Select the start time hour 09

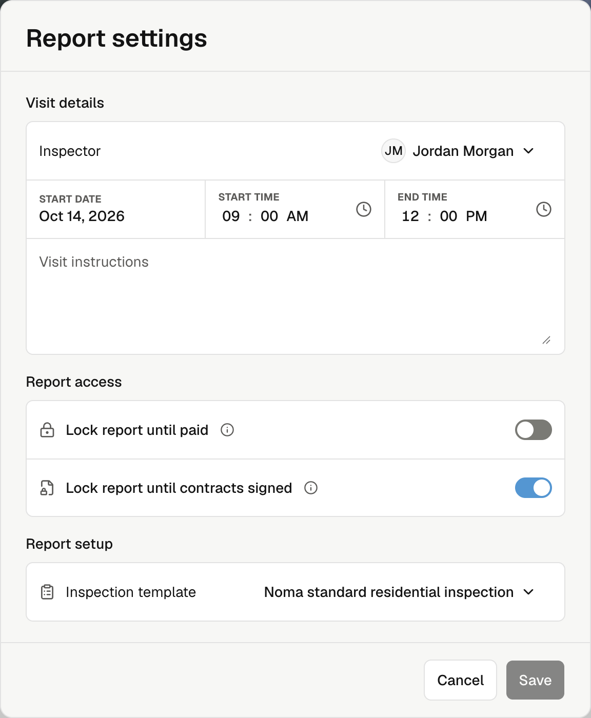231,216
